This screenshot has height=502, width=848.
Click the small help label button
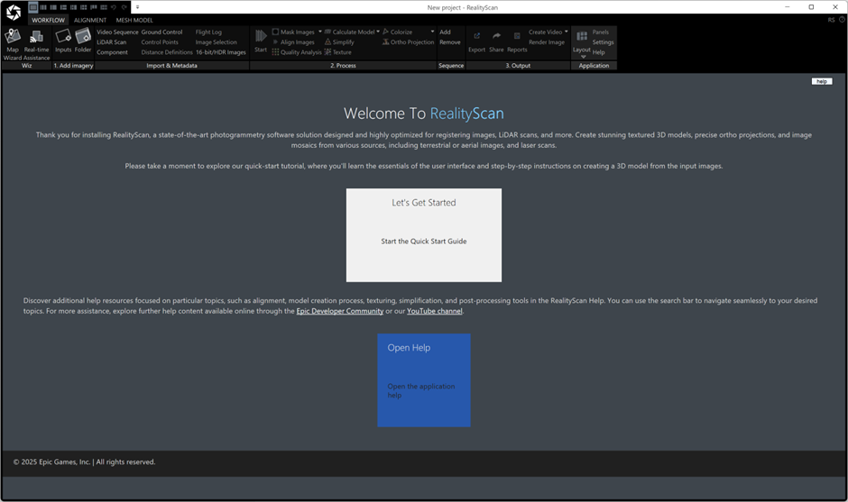click(x=821, y=81)
